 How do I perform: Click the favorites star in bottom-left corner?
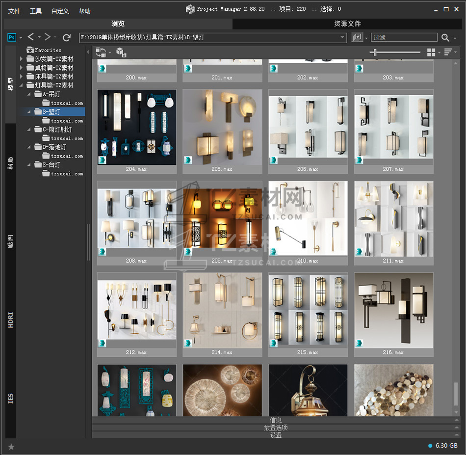pos(11,446)
